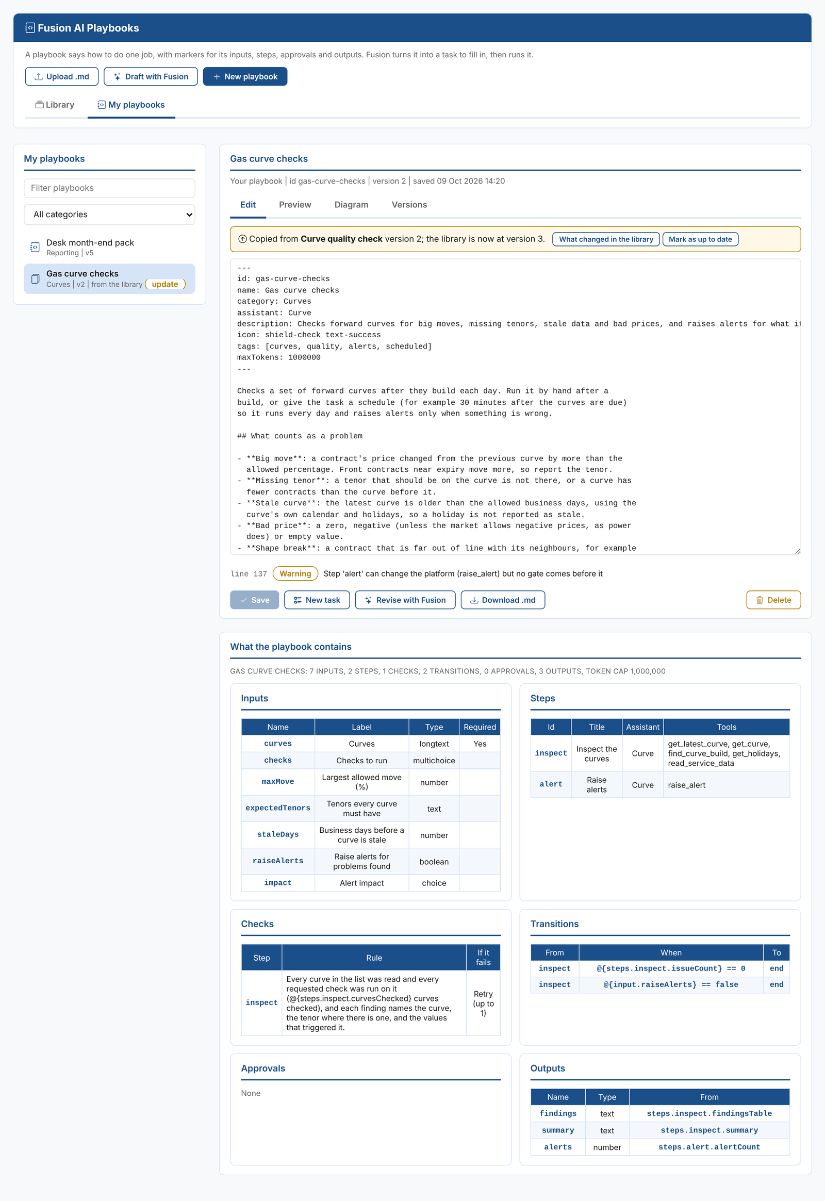The width and height of the screenshot is (825, 1201).
Task: Click the Fusion AI Playbooks header icon
Action: point(30,28)
